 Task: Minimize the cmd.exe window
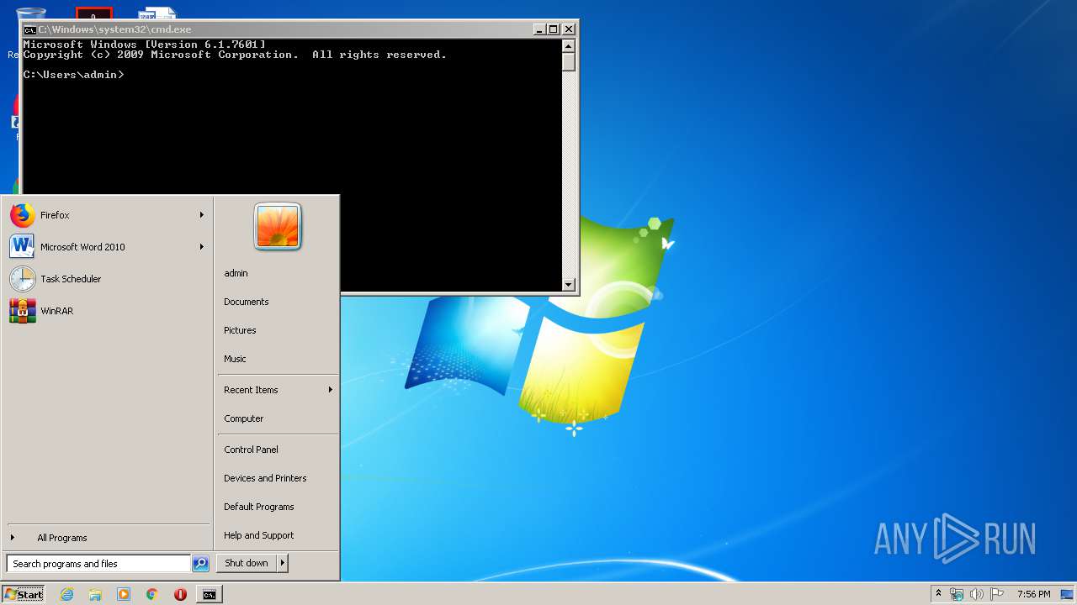(538, 29)
